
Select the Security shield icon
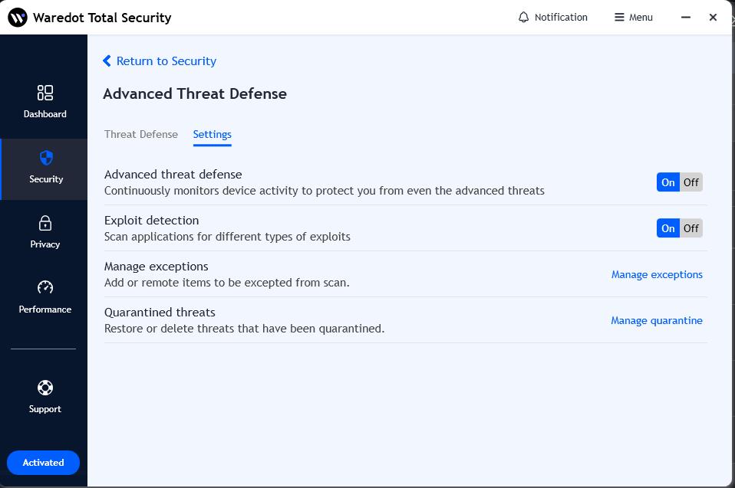click(45, 158)
